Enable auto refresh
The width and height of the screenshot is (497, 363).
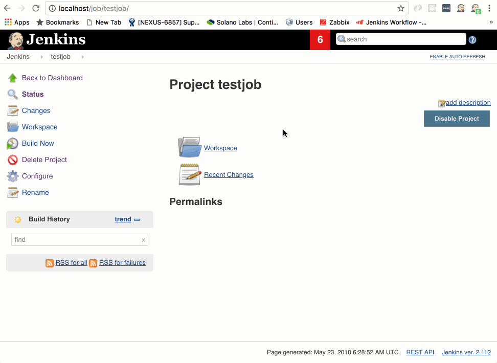(x=457, y=57)
